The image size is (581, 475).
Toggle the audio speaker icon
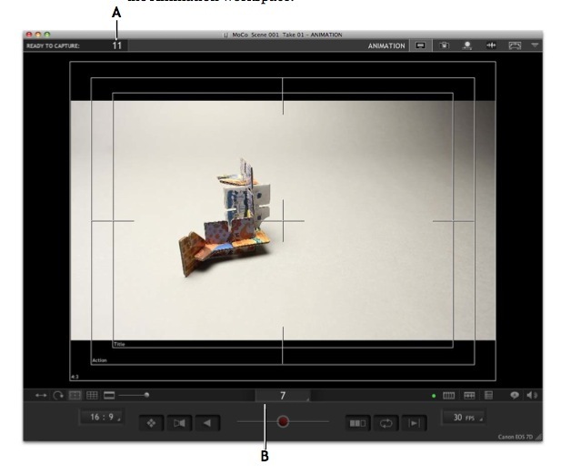[532, 396]
